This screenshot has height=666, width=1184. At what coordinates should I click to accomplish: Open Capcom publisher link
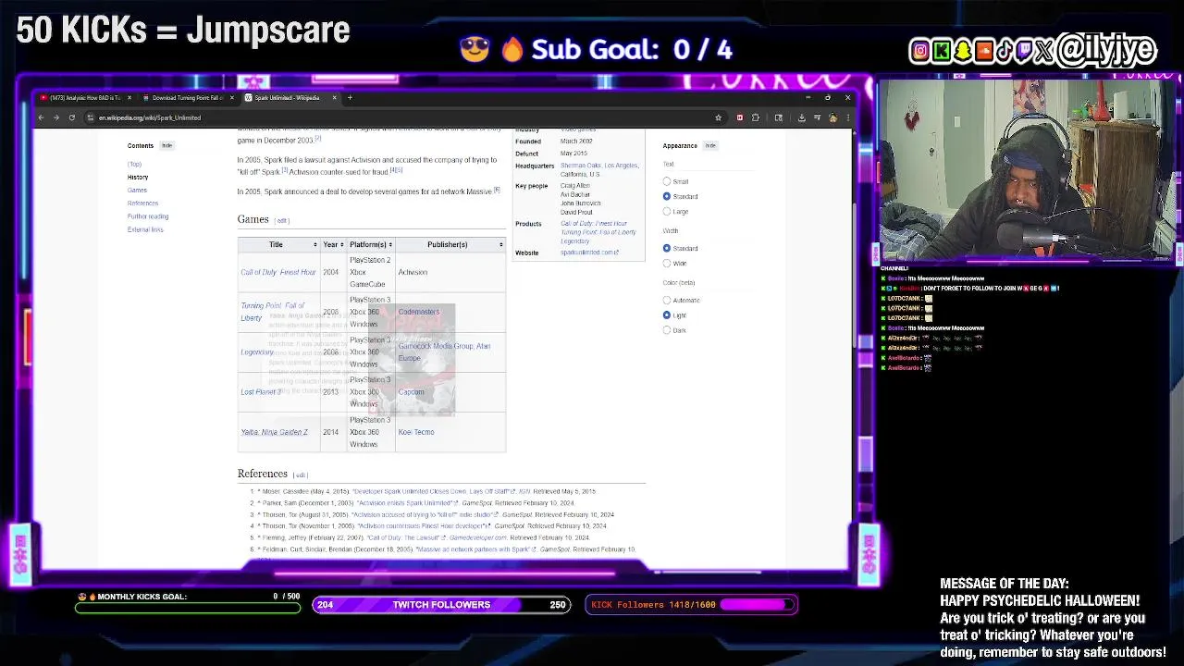[x=412, y=391]
